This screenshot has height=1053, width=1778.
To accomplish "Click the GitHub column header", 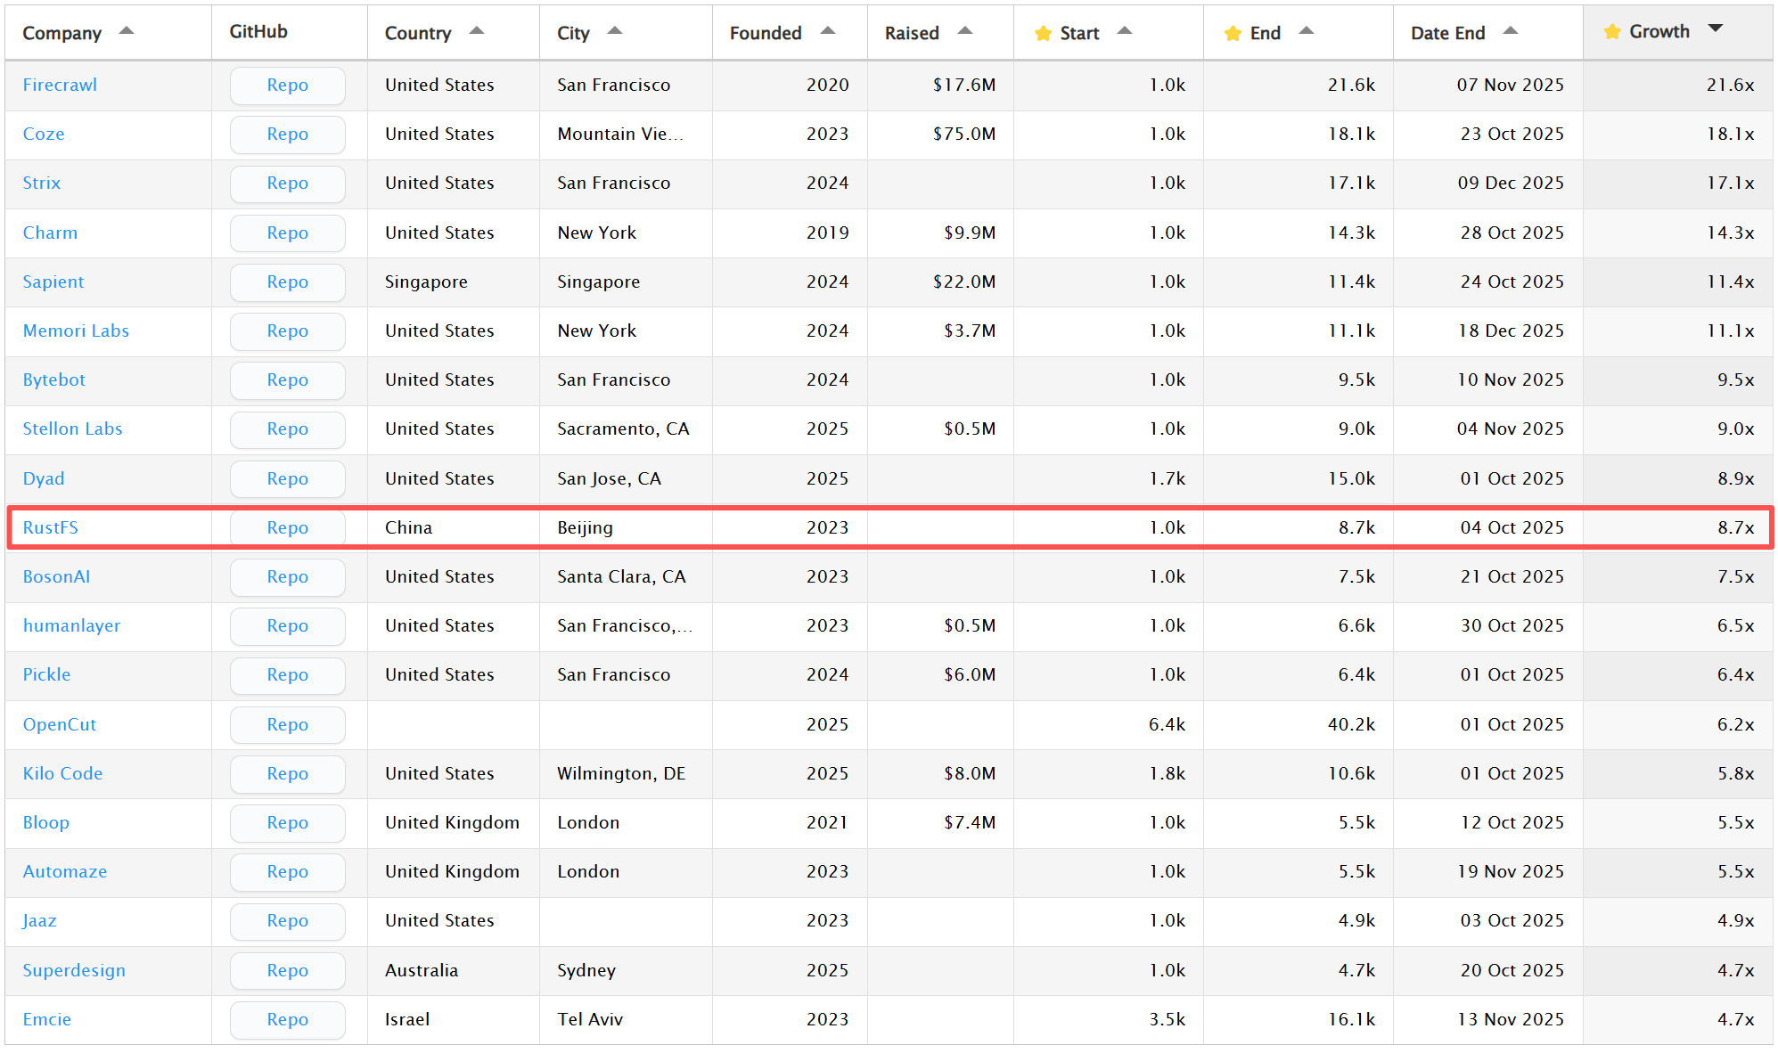I will click(x=258, y=31).
